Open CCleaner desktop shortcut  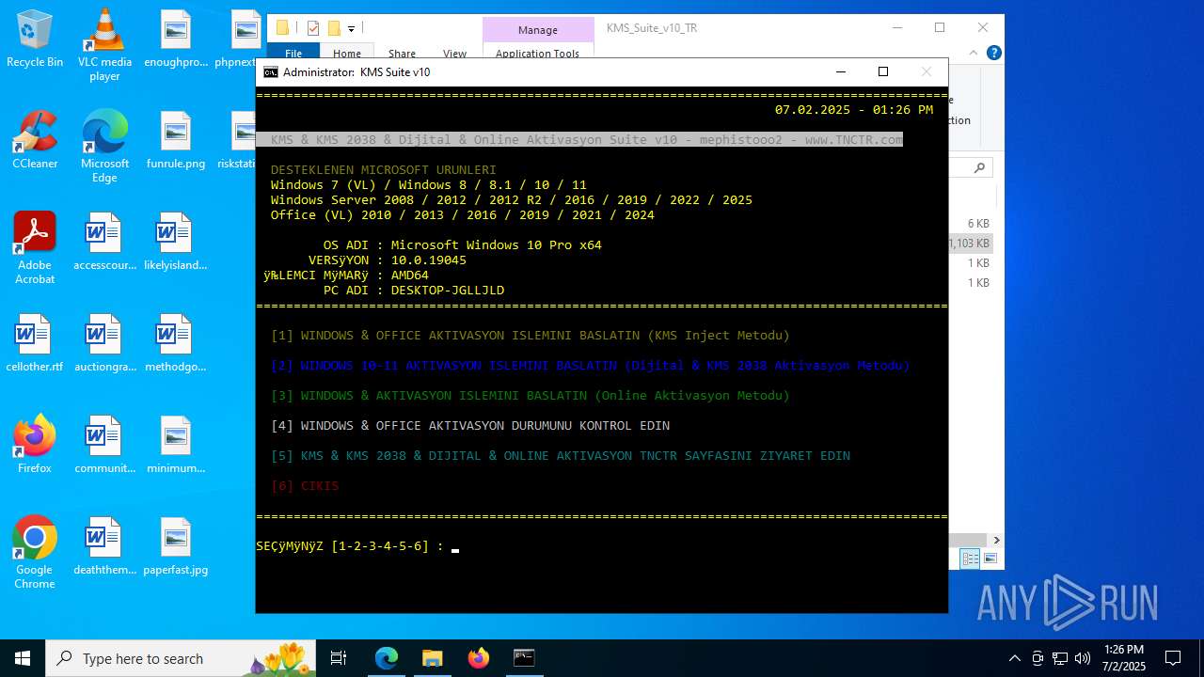[x=35, y=140]
